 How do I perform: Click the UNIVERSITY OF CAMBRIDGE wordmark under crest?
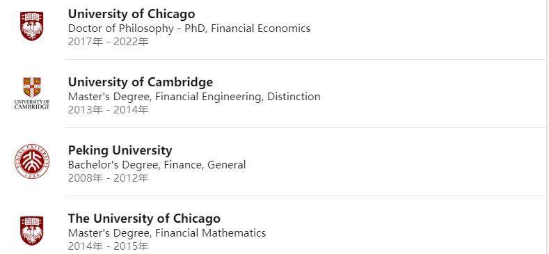click(32, 104)
